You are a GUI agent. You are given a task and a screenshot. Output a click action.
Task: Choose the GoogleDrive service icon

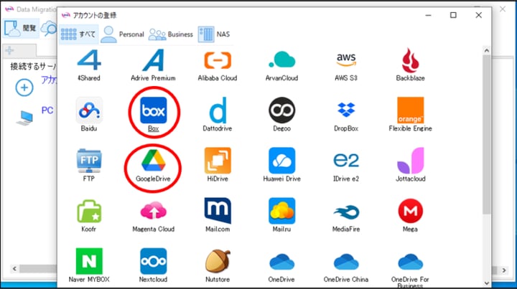pos(153,161)
